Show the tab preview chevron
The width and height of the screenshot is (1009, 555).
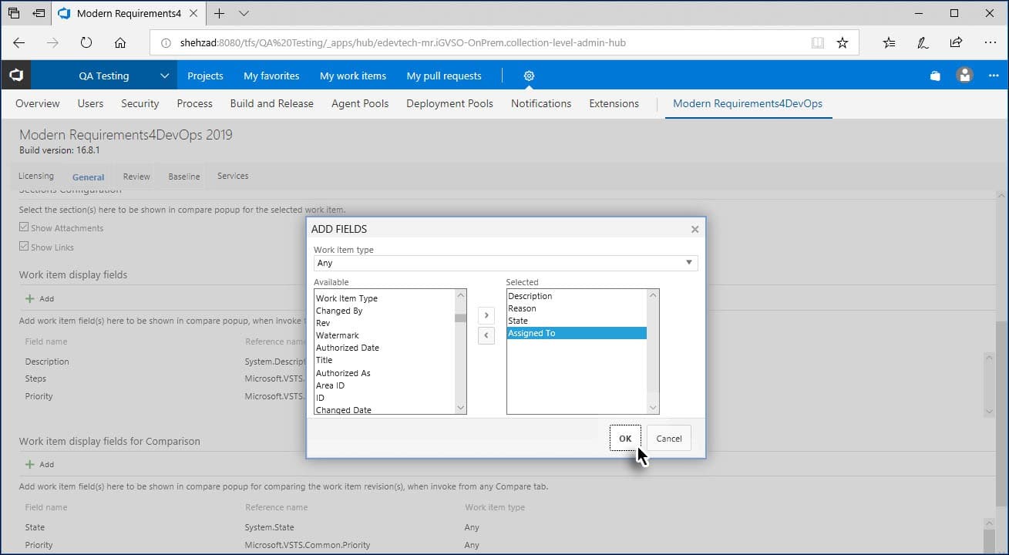[244, 13]
